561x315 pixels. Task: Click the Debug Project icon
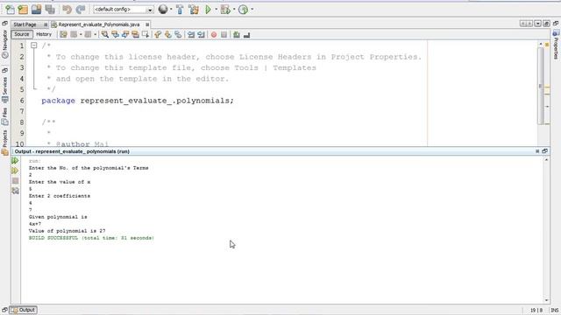tap(225, 10)
